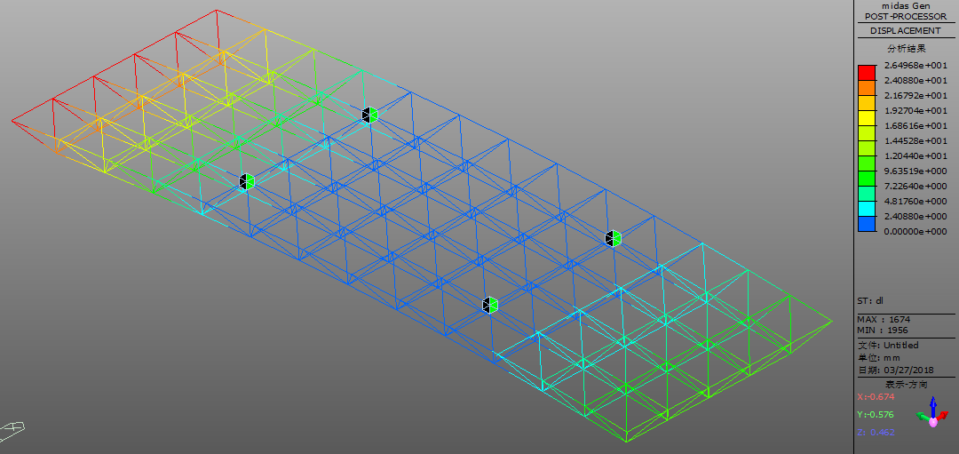Click the '单位: mm' unit label

click(x=879, y=357)
